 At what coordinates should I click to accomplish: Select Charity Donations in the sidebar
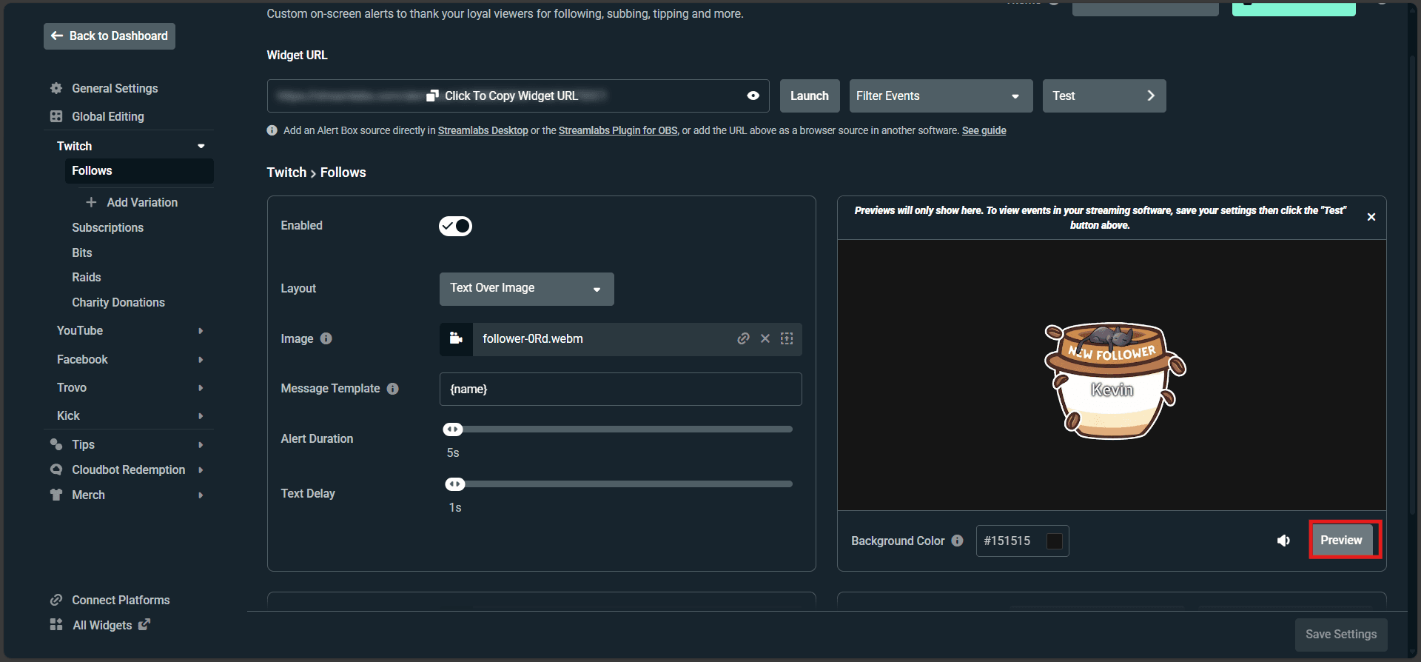(118, 302)
